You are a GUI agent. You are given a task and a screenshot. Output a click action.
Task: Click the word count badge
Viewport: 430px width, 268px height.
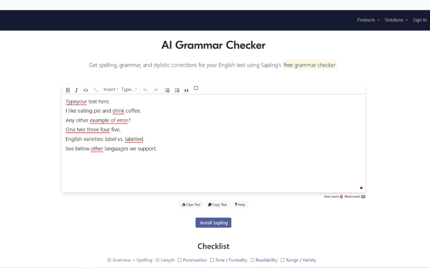point(363,197)
